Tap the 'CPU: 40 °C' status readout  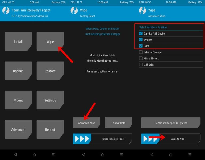pos(145,2)
